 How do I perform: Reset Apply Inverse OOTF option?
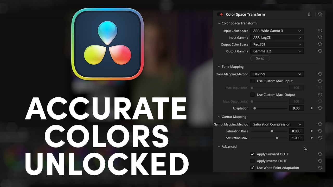(x=320, y=161)
